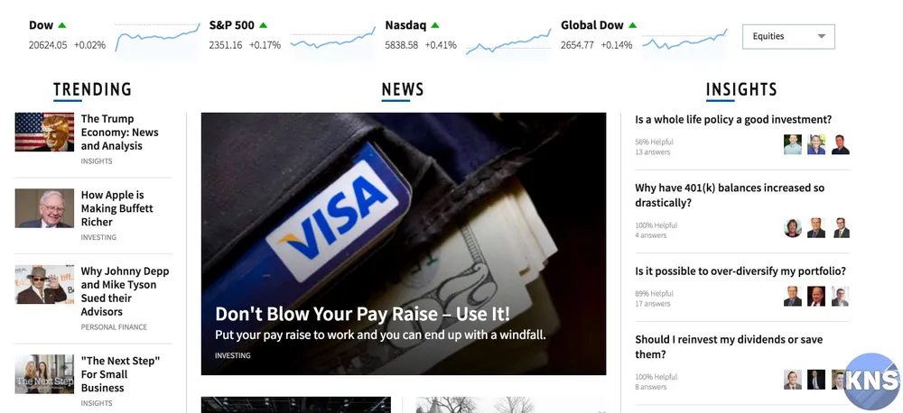Click the Visa card featured news image
This screenshot has height=413, width=903.
coord(403,243)
